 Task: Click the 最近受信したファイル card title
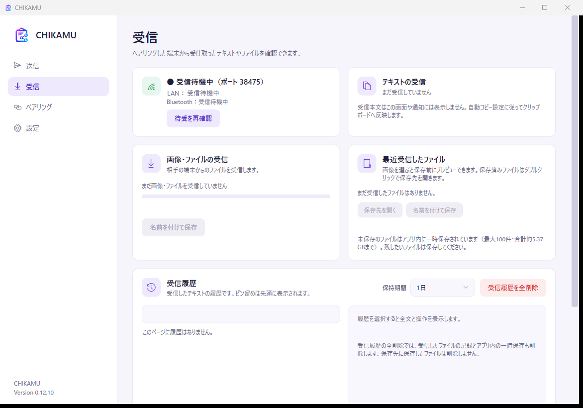pyautogui.click(x=413, y=160)
